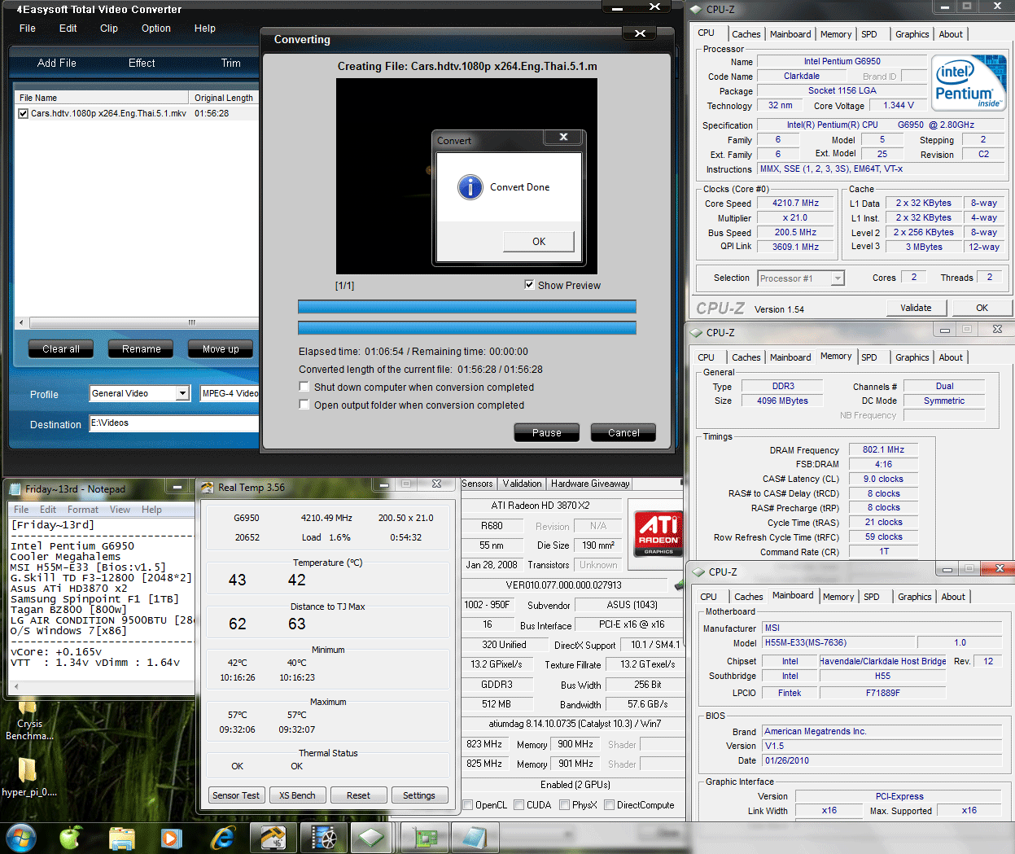Toggle DirectCompute checkbox in GPU-Z
The height and width of the screenshot is (854, 1015).
(609, 805)
